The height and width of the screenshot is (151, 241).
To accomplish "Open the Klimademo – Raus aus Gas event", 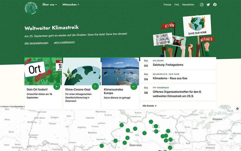I will (170, 78).
